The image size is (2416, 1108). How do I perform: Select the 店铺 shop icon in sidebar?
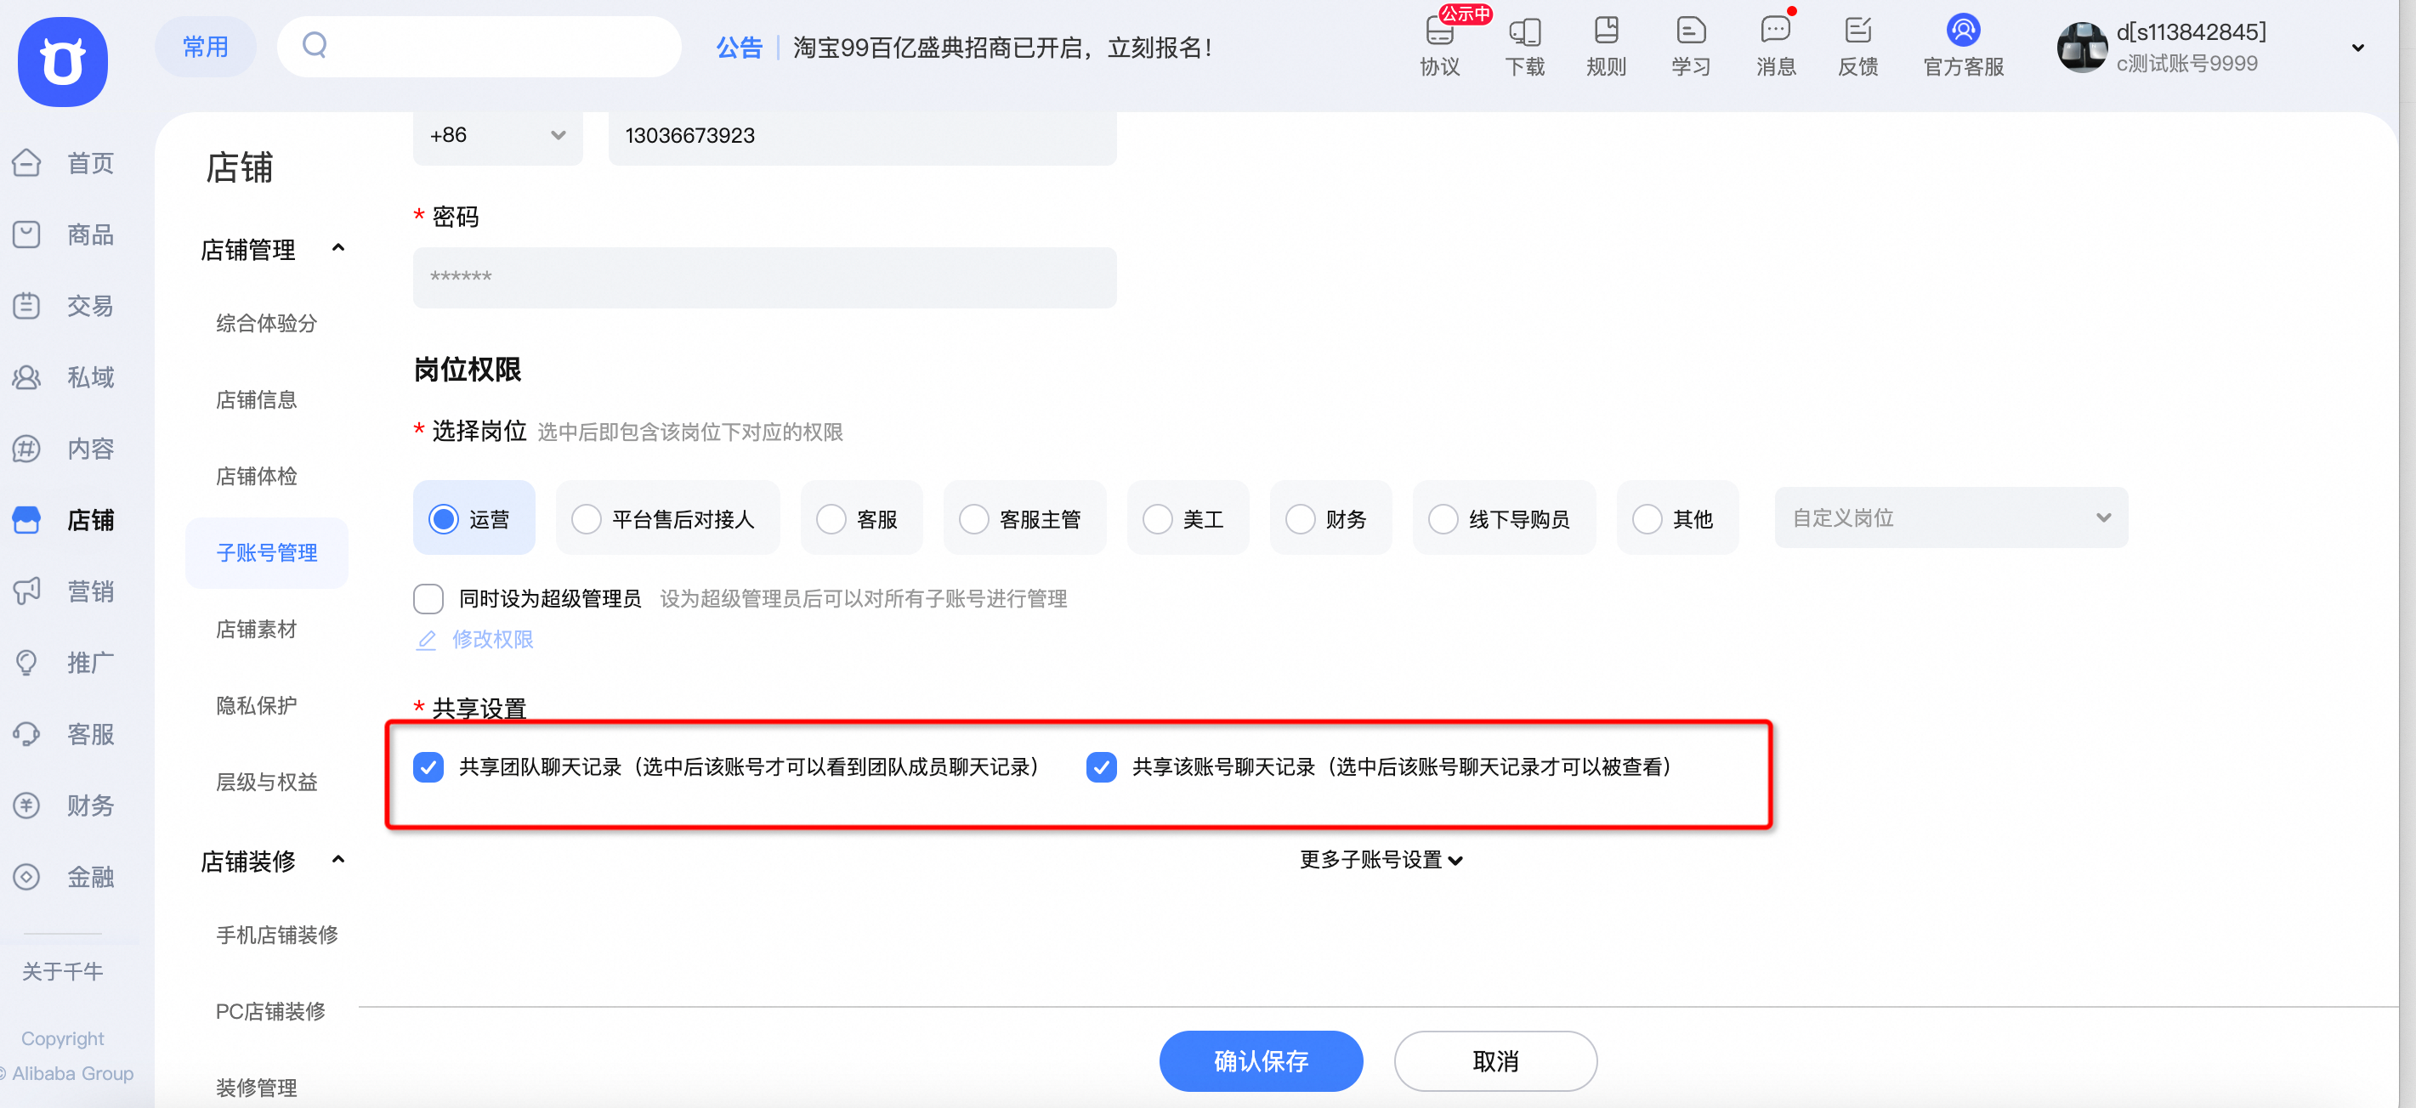pyautogui.click(x=26, y=520)
